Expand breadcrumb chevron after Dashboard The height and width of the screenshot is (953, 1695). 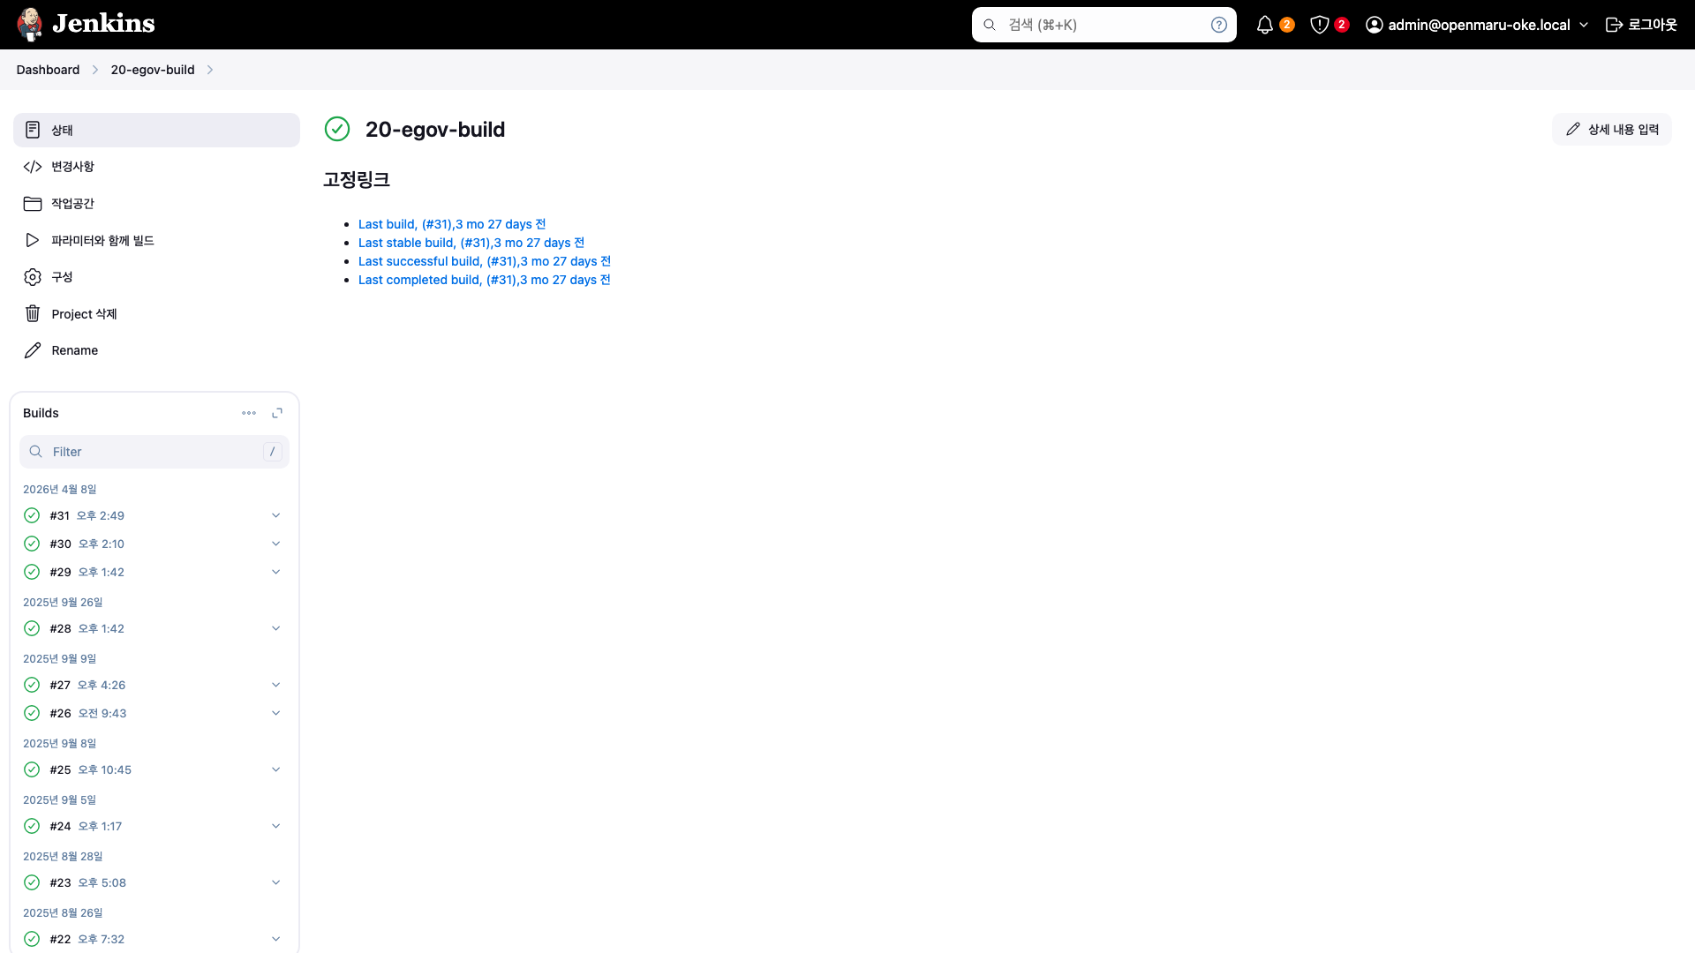pos(95,70)
